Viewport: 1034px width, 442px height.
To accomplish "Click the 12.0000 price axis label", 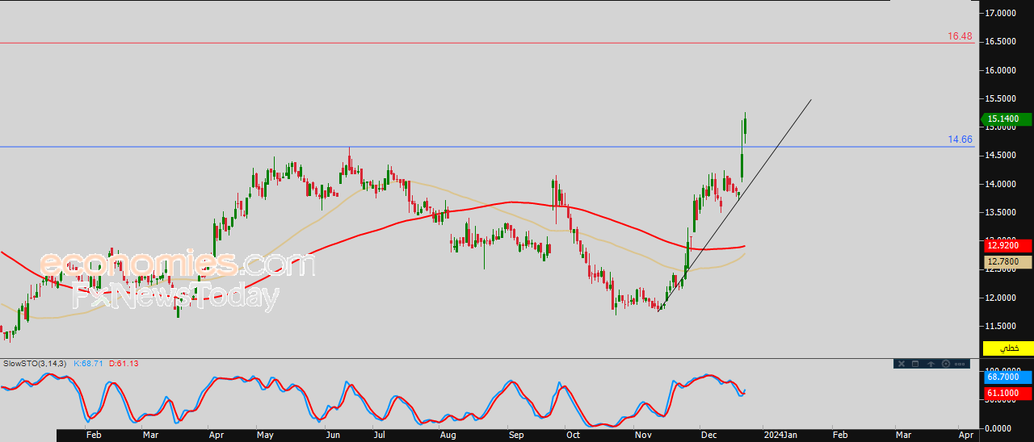I will pyautogui.click(x=1002, y=298).
